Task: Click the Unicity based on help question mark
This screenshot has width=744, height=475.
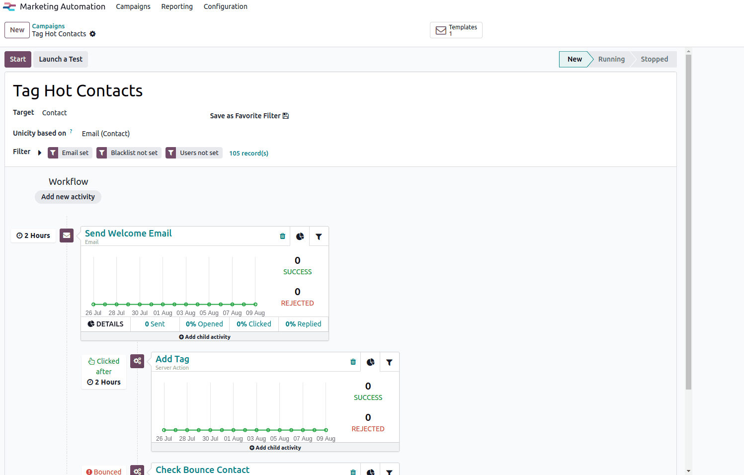Action: (71, 132)
